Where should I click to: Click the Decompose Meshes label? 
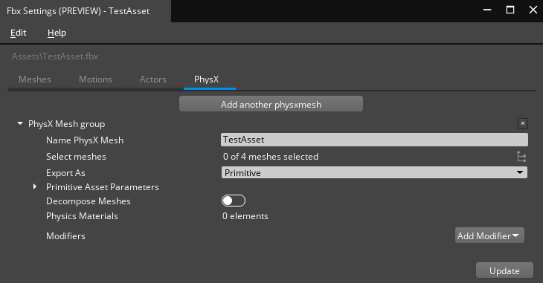coord(89,201)
